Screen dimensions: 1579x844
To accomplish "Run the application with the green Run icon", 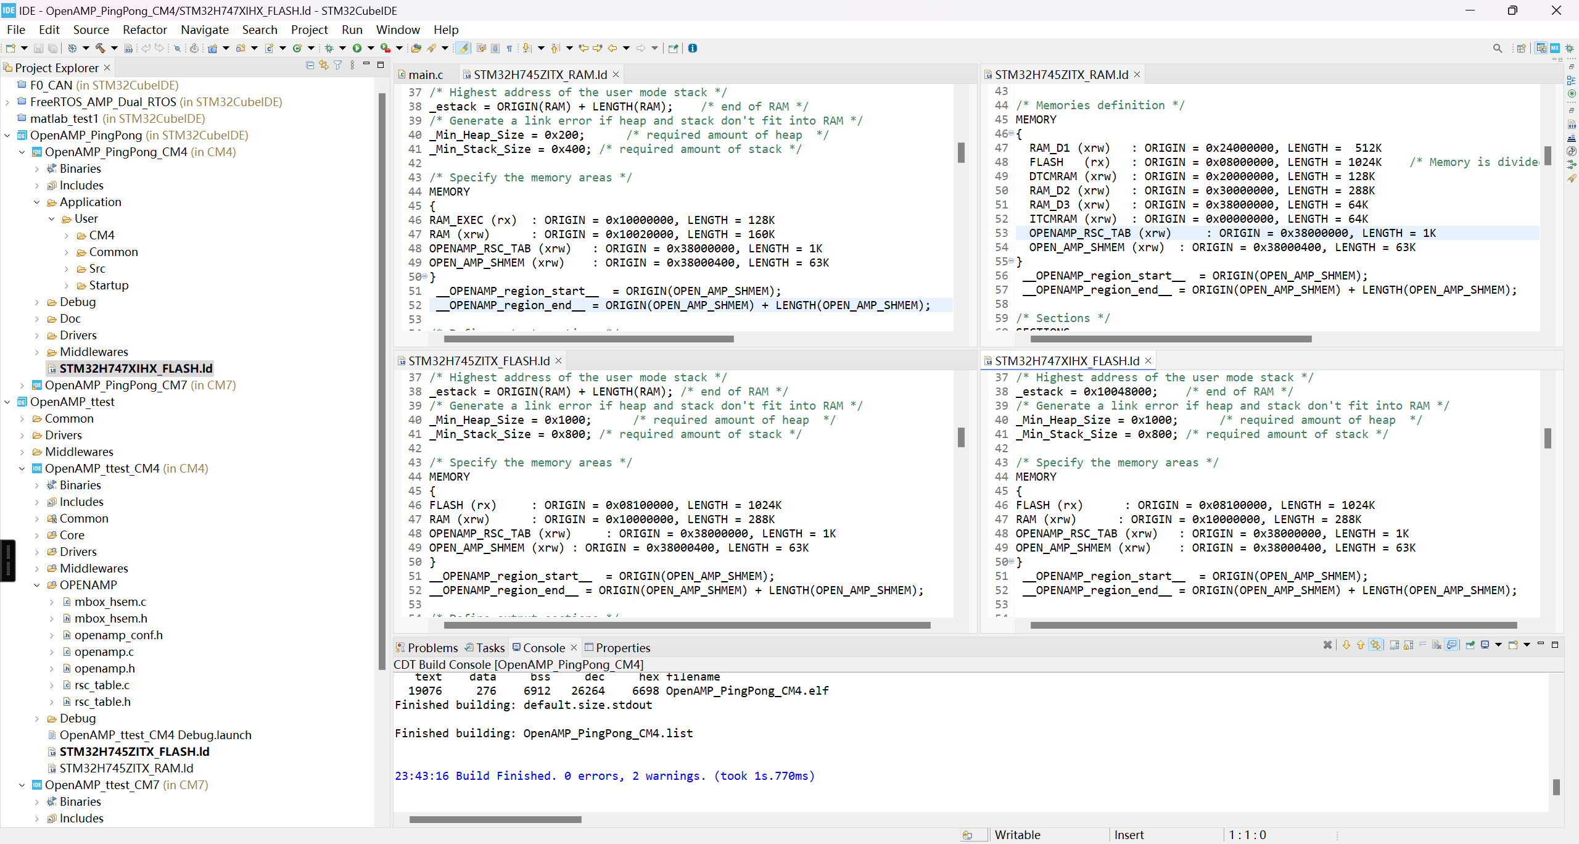I will pos(358,48).
